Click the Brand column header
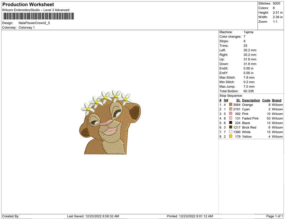This screenshot has height=219, width=285. pos(277,100)
